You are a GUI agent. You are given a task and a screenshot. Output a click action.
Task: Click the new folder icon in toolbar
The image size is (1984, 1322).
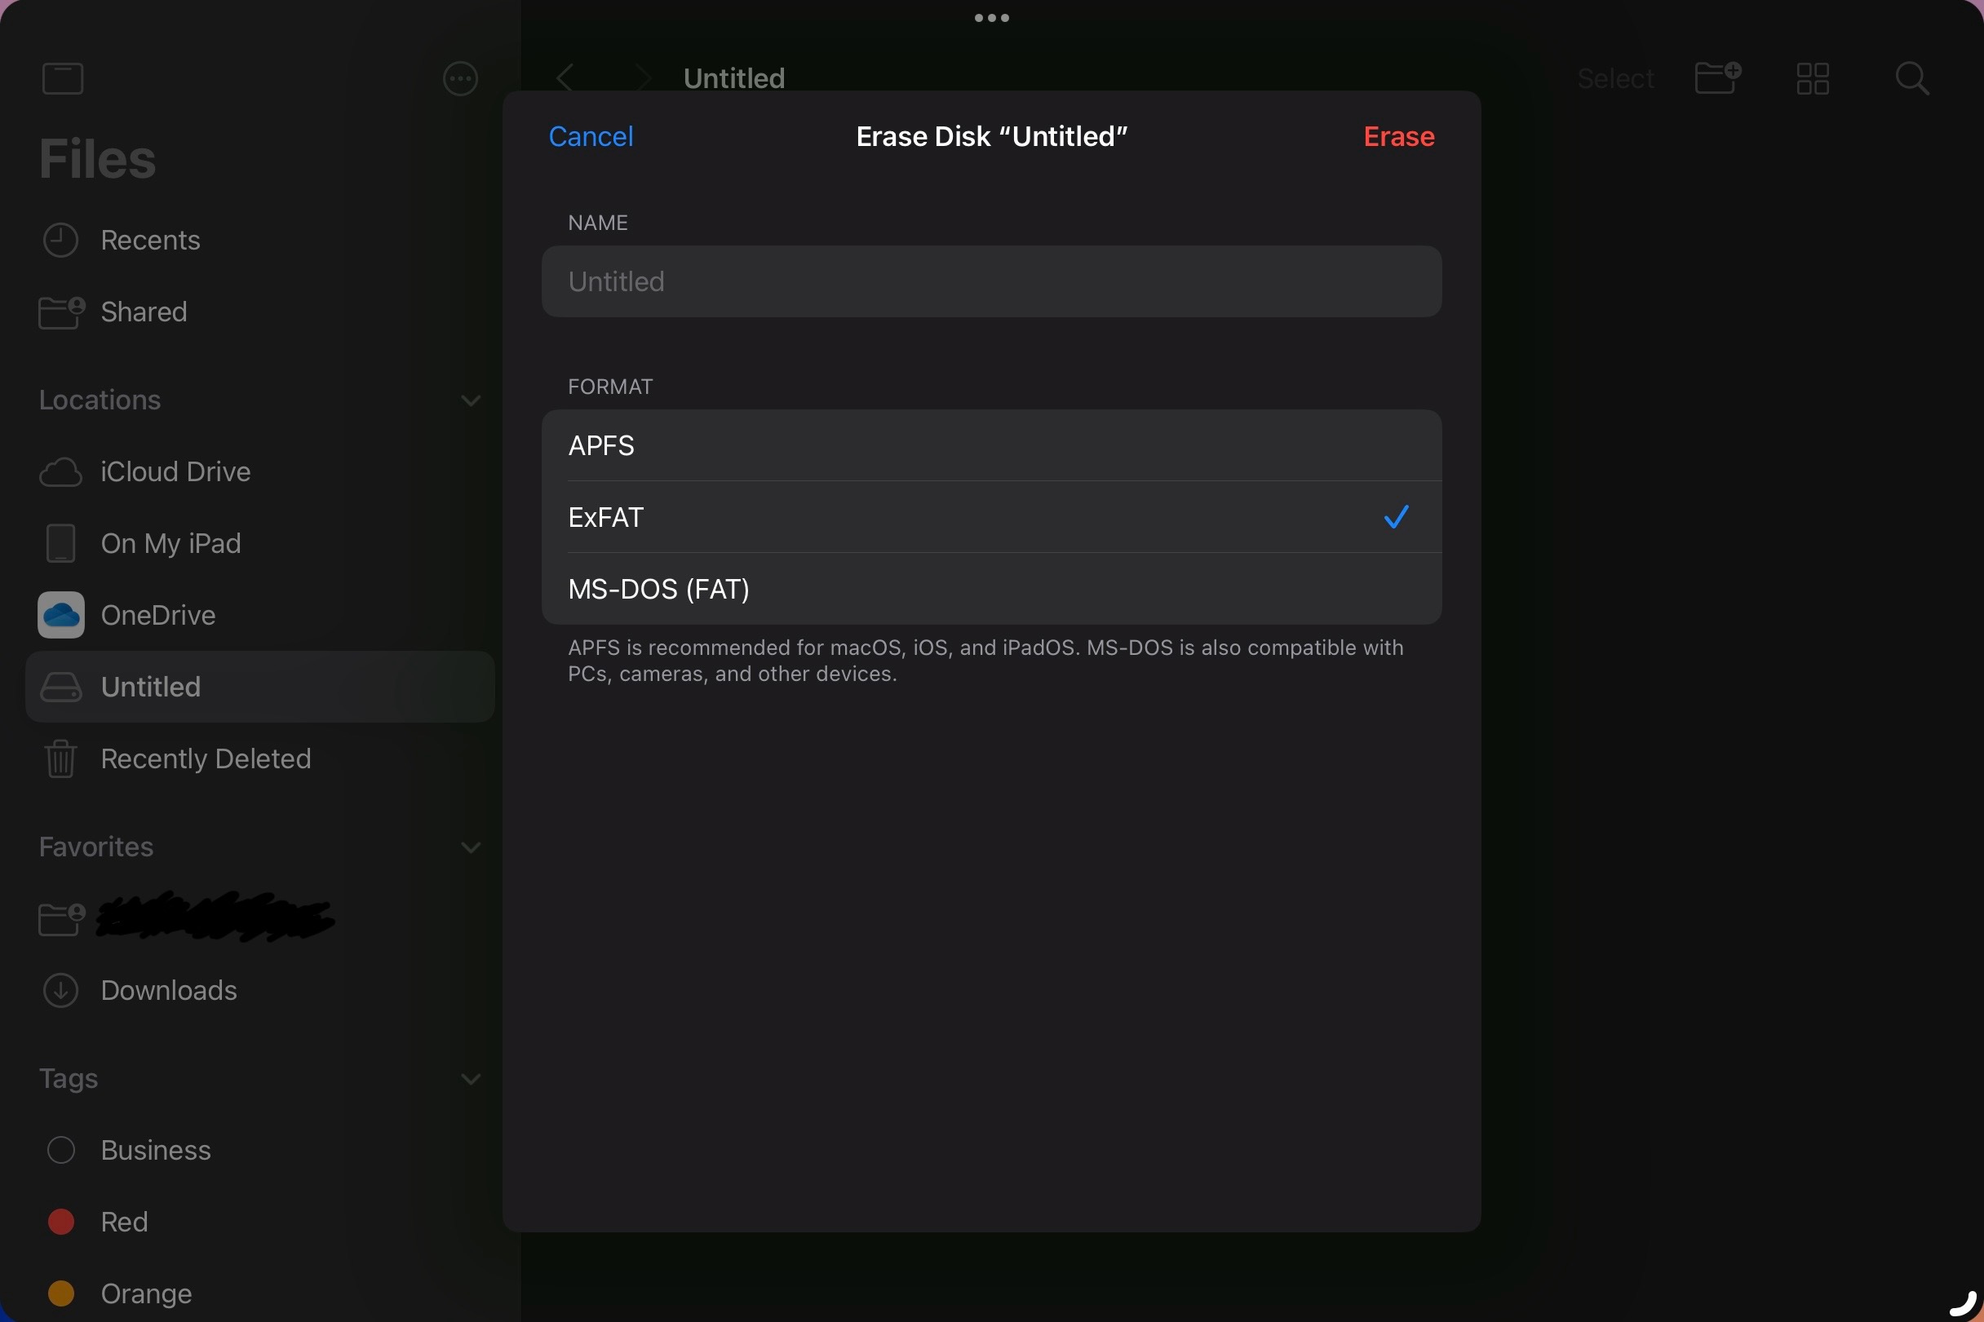(1716, 77)
